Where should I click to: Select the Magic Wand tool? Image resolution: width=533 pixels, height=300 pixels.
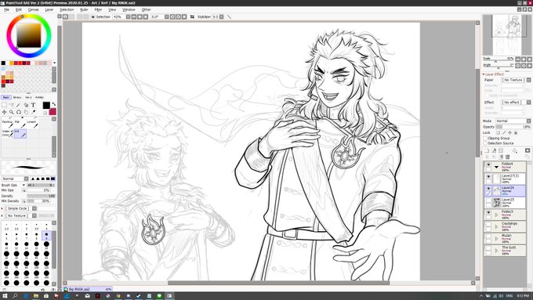19,105
